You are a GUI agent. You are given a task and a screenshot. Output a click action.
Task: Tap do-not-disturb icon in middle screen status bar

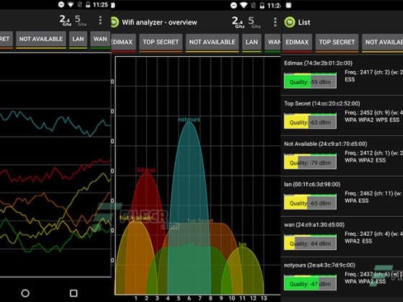click(233, 6)
